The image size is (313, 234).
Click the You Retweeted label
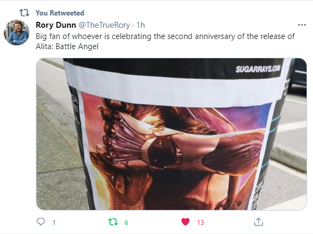pos(60,13)
